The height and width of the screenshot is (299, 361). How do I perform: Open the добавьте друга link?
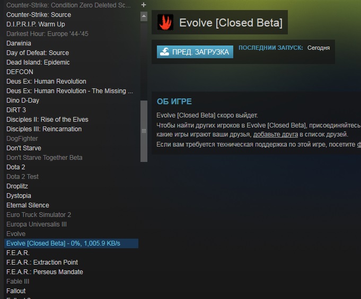(x=275, y=134)
